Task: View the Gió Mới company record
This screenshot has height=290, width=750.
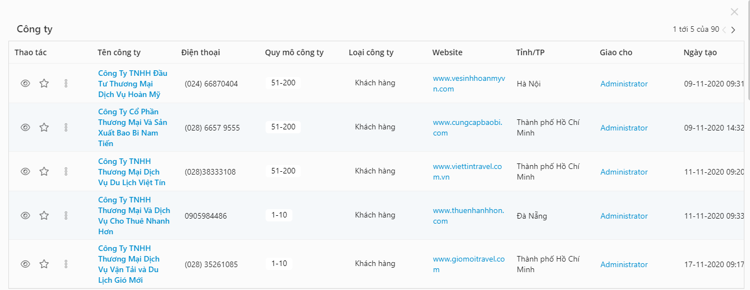Action: 25,264
